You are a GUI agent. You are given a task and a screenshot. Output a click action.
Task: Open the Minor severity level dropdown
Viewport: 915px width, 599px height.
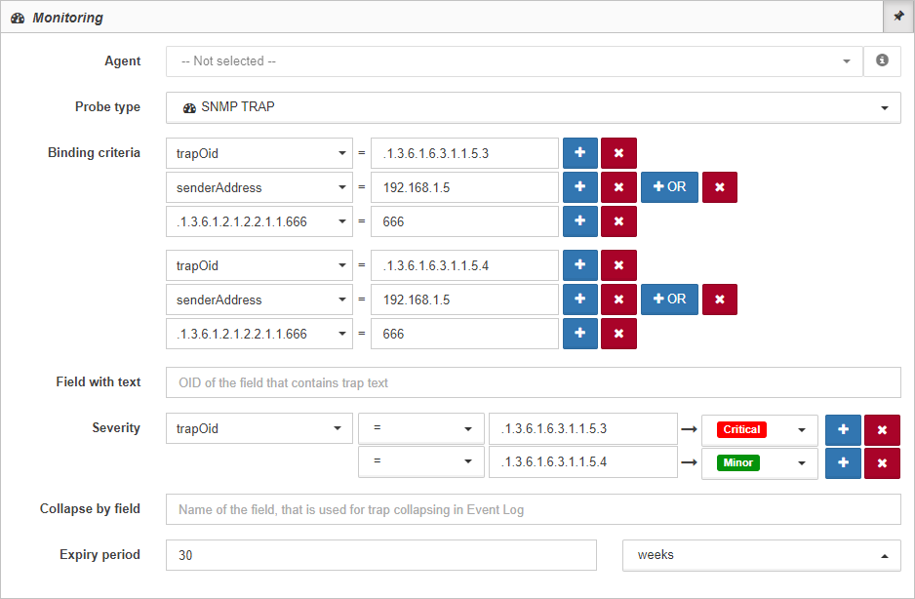(x=759, y=463)
